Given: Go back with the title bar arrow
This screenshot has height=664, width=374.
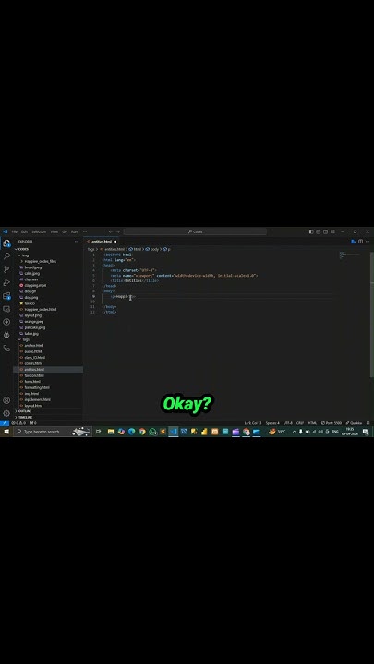Looking at the screenshot, I should pyautogui.click(x=110, y=231).
